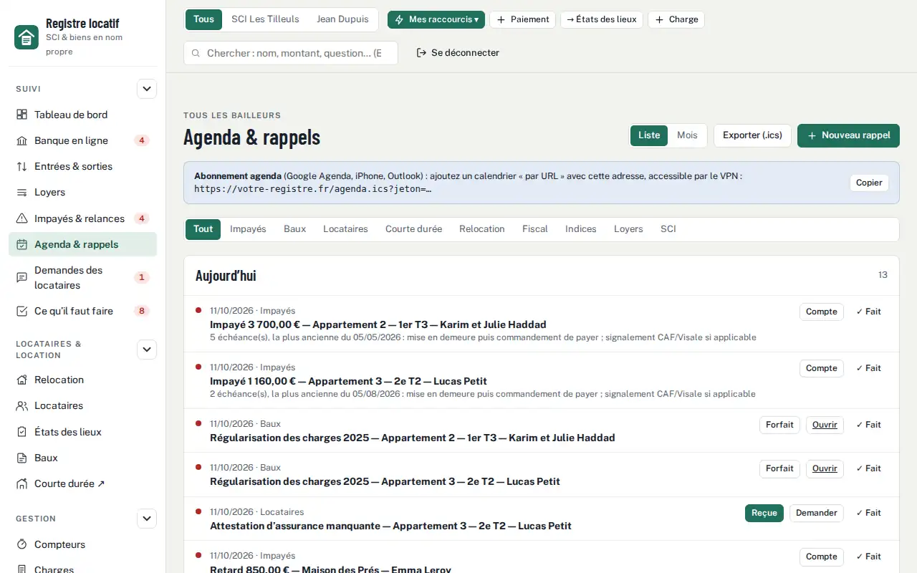This screenshot has width=917, height=573.
Task: Copy the agenda subscription URL
Action: pyautogui.click(x=869, y=183)
